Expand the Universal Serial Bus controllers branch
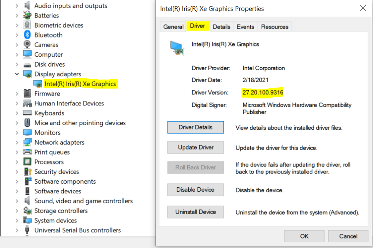 click(x=17, y=230)
